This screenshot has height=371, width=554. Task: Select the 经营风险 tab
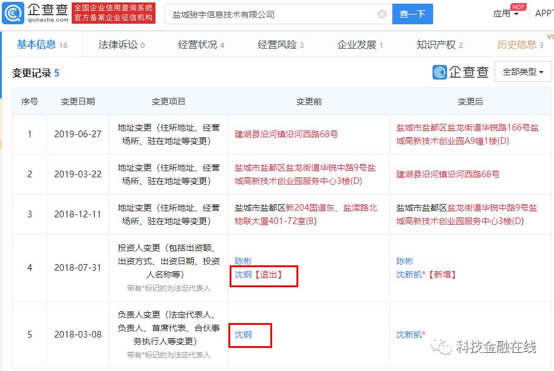point(278,45)
